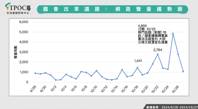198x109 pixels.
Task: Click the x-axis label 10/12
Action: click(x=104, y=89)
